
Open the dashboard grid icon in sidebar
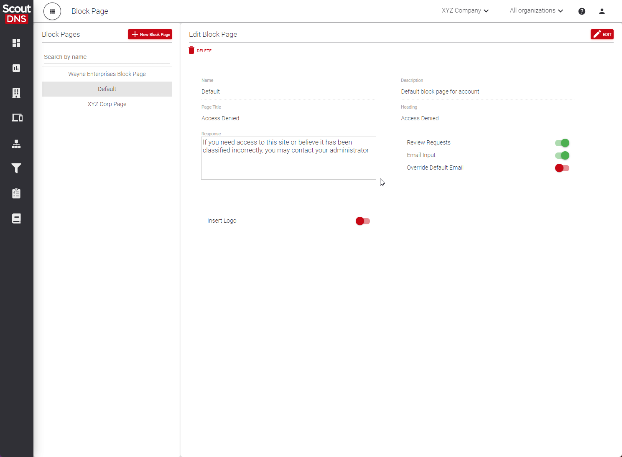tap(16, 43)
